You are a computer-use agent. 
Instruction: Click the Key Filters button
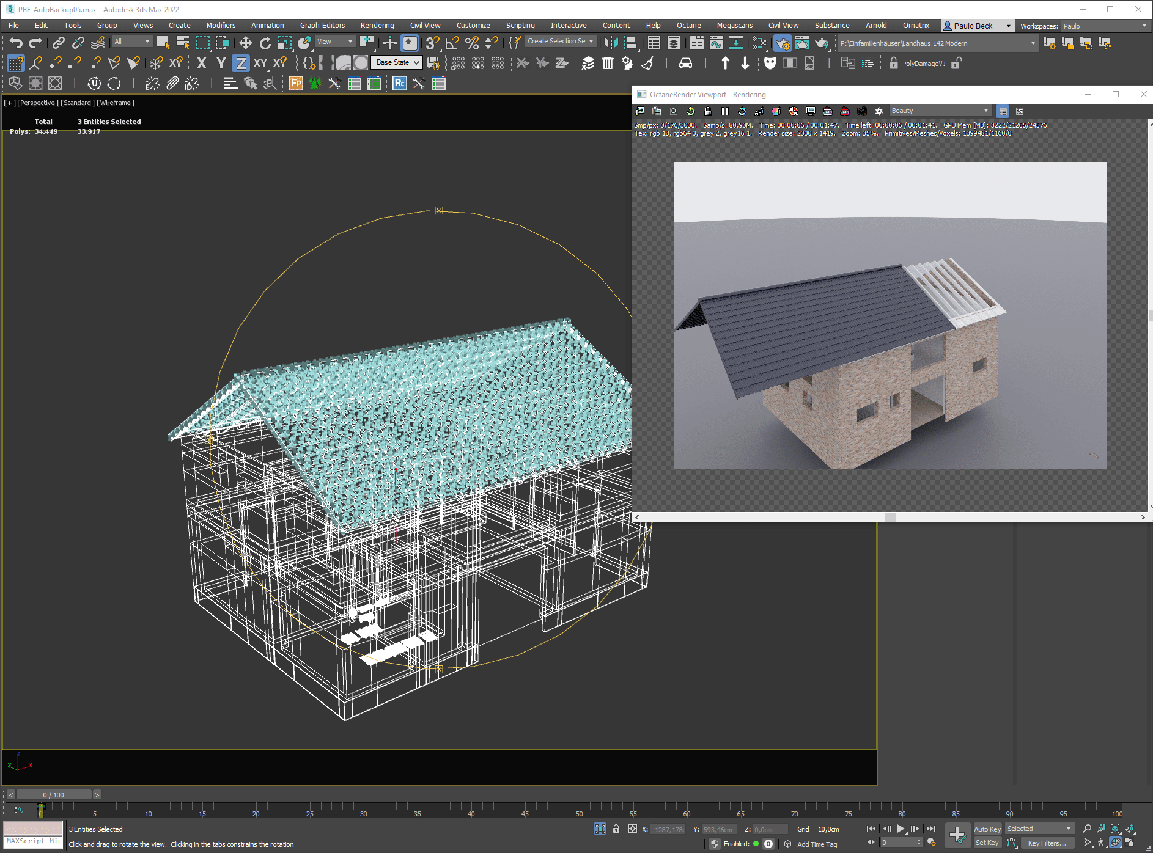coord(1047,843)
